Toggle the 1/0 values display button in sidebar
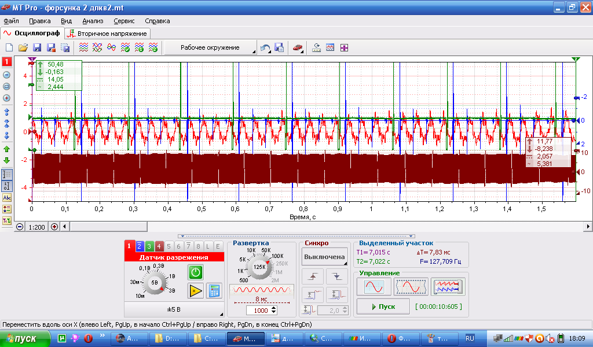The height and width of the screenshot is (347, 593). (x=7, y=186)
